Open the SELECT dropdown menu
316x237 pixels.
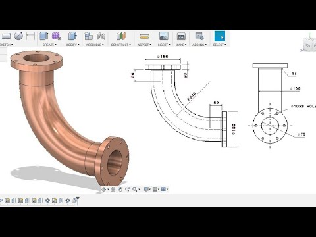219,45
